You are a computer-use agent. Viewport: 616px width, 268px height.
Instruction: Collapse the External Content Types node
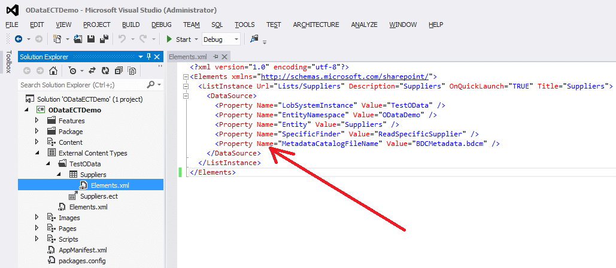37,153
